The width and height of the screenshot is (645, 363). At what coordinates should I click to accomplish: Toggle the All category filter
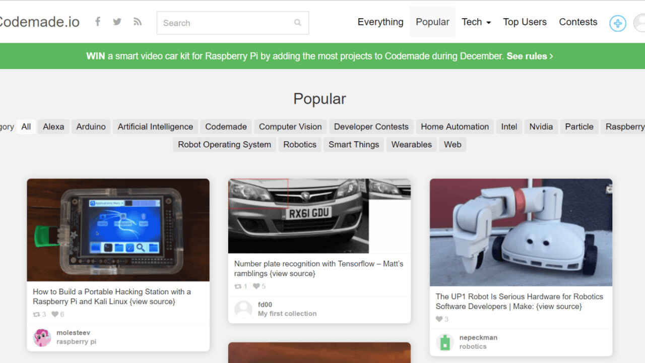[x=26, y=127]
